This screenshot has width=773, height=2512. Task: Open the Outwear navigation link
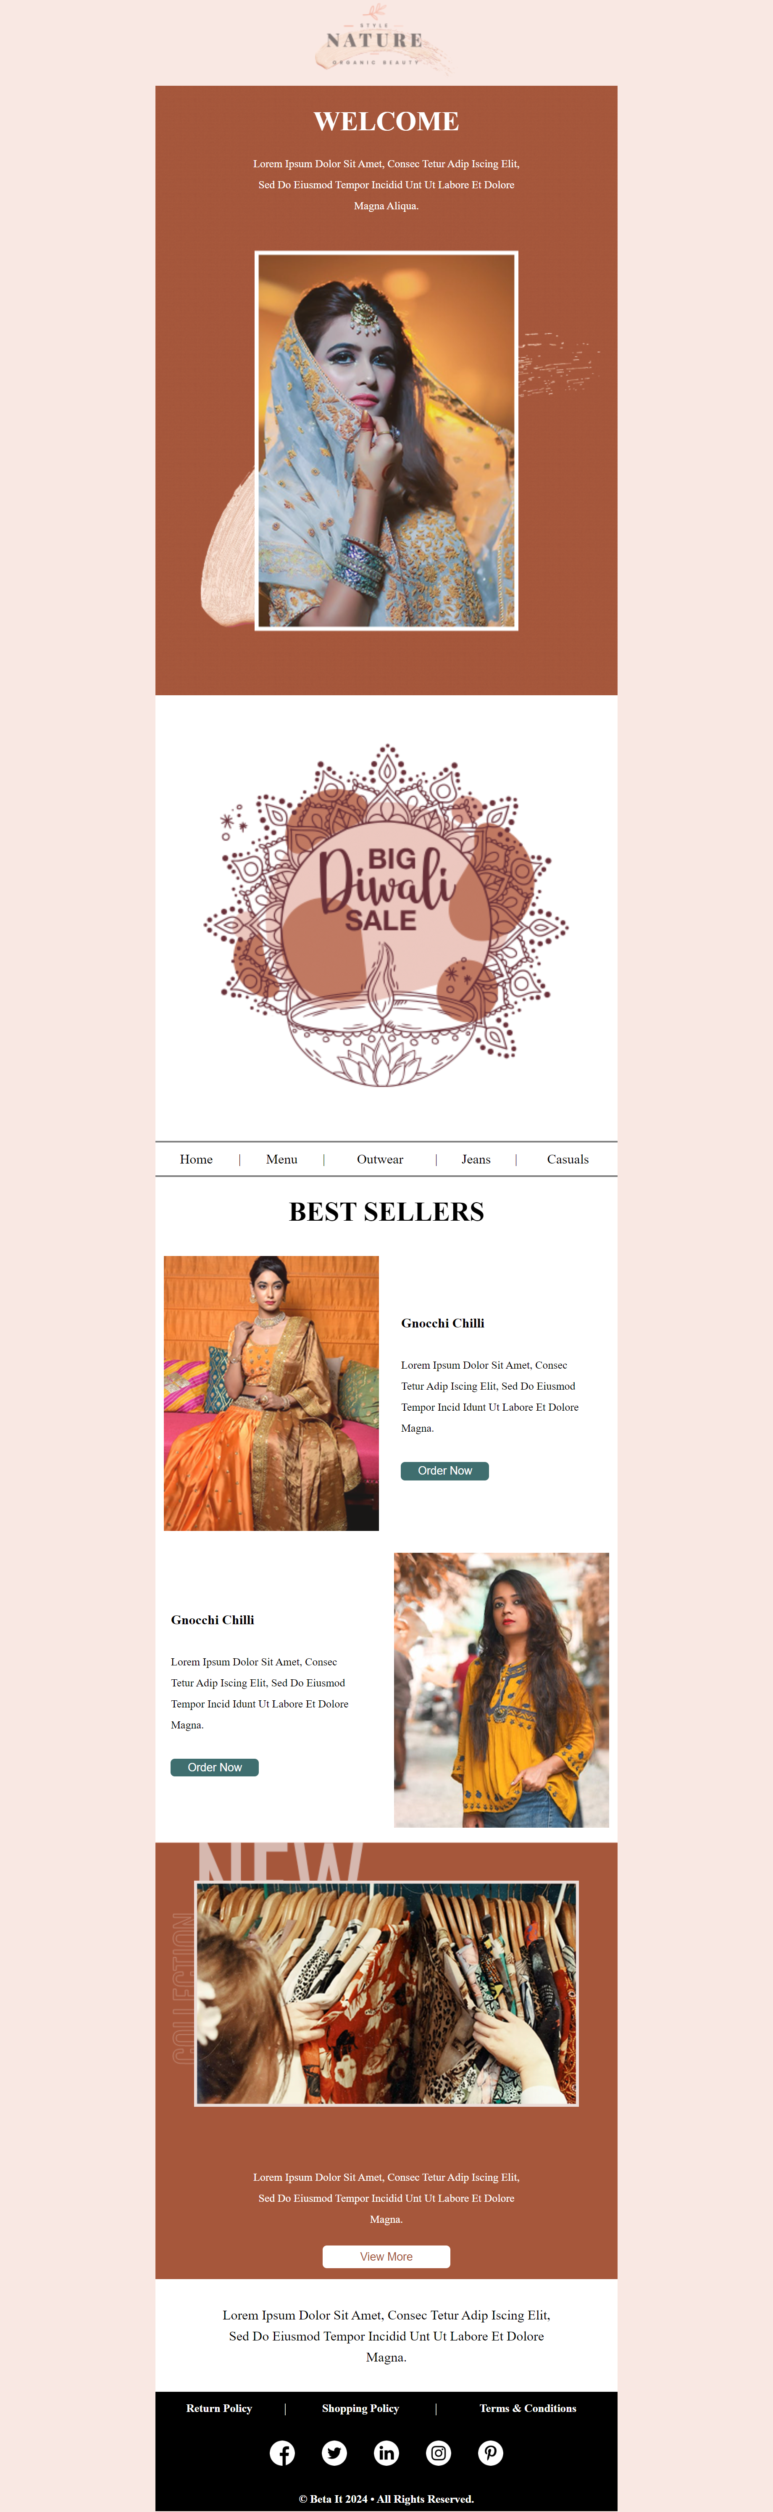[380, 1159]
